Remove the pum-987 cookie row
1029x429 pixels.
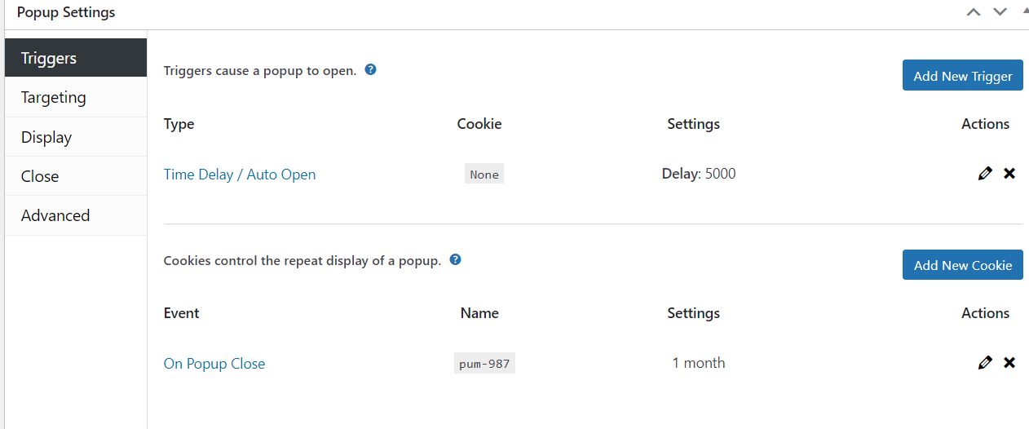tap(1009, 363)
